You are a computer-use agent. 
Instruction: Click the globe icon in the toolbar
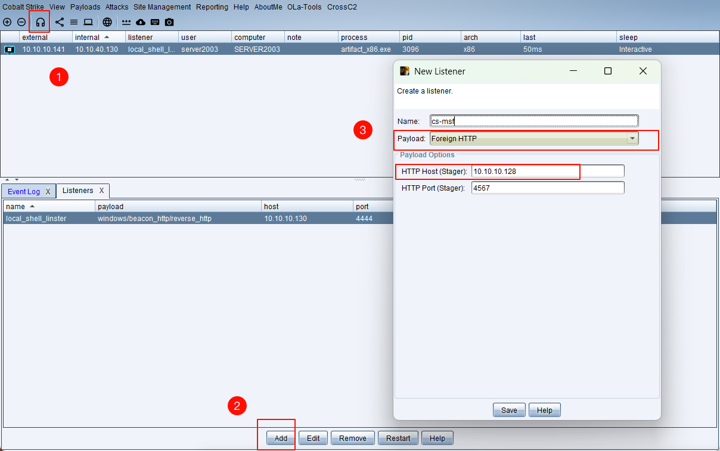coord(107,22)
